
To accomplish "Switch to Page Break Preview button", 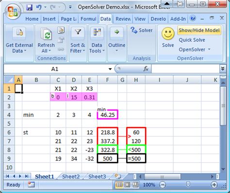I will click(x=135, y=185).
